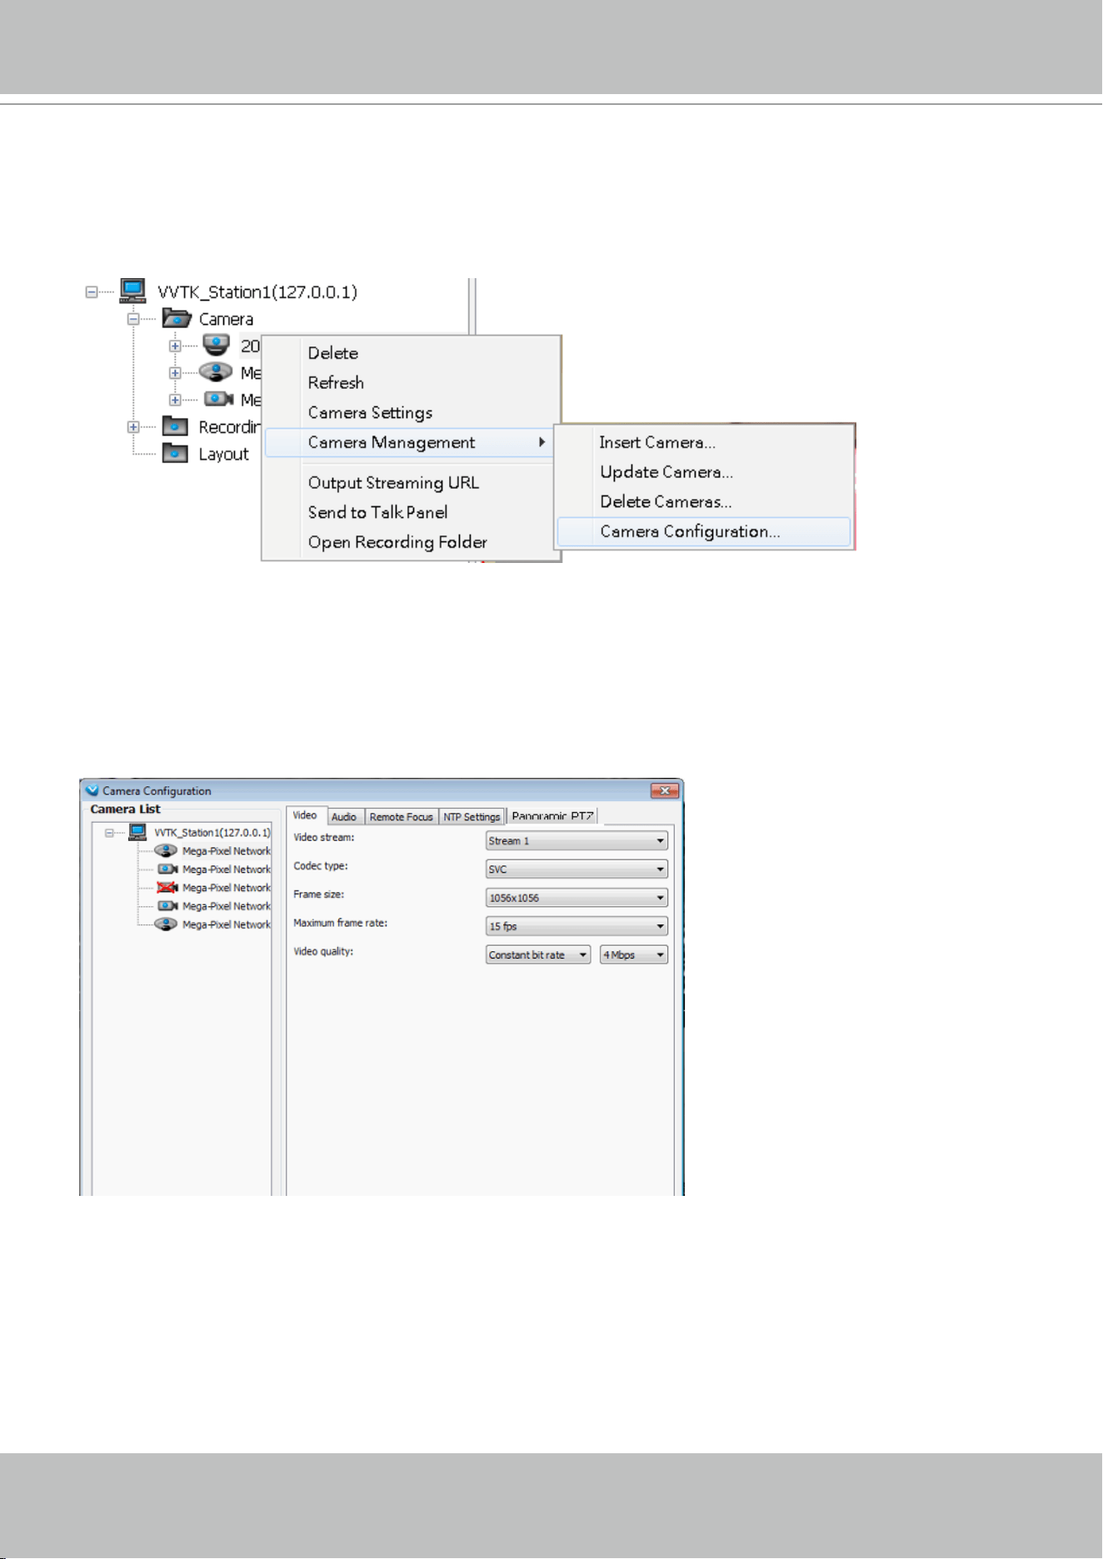Screen dimensions: 1103x1559
Task: Open the Video stream dropdown
Action: [576, 841]
